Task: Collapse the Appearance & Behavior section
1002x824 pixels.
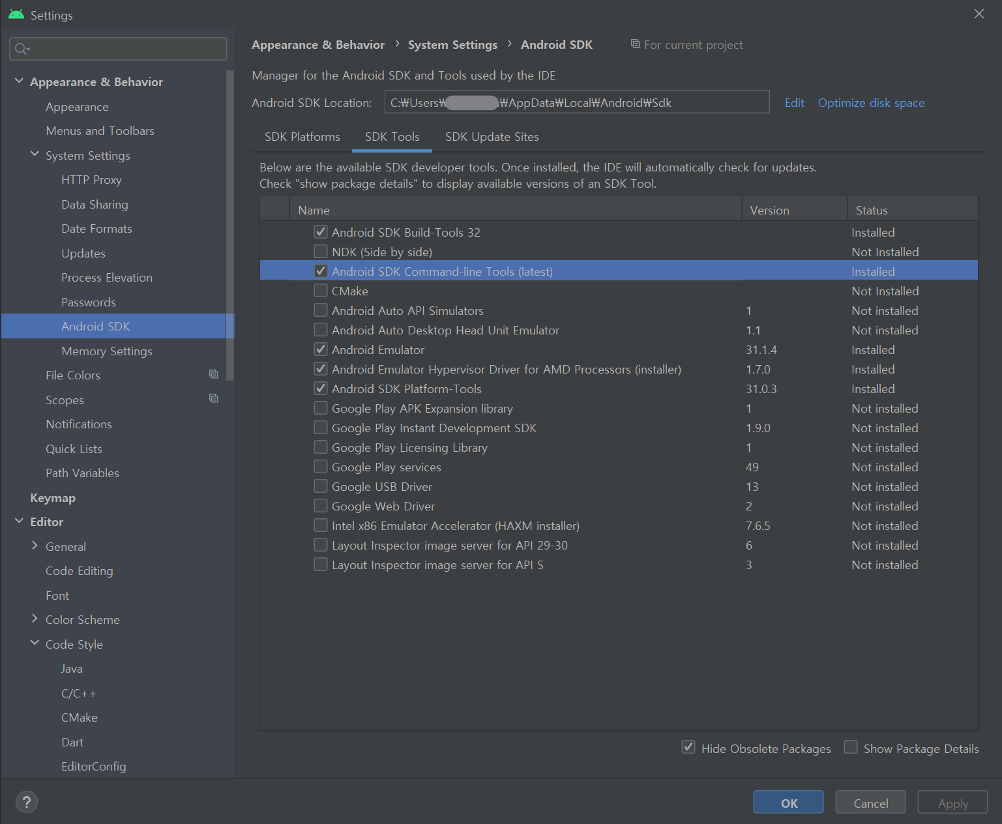Action: pos(19,81)
